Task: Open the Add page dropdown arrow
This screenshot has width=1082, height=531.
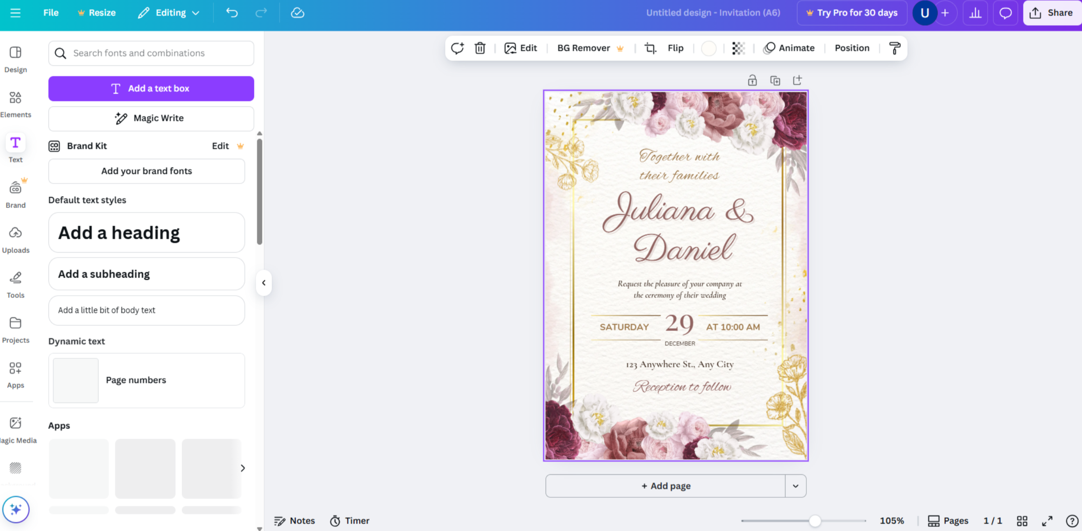Action: (x=795, y=486)
